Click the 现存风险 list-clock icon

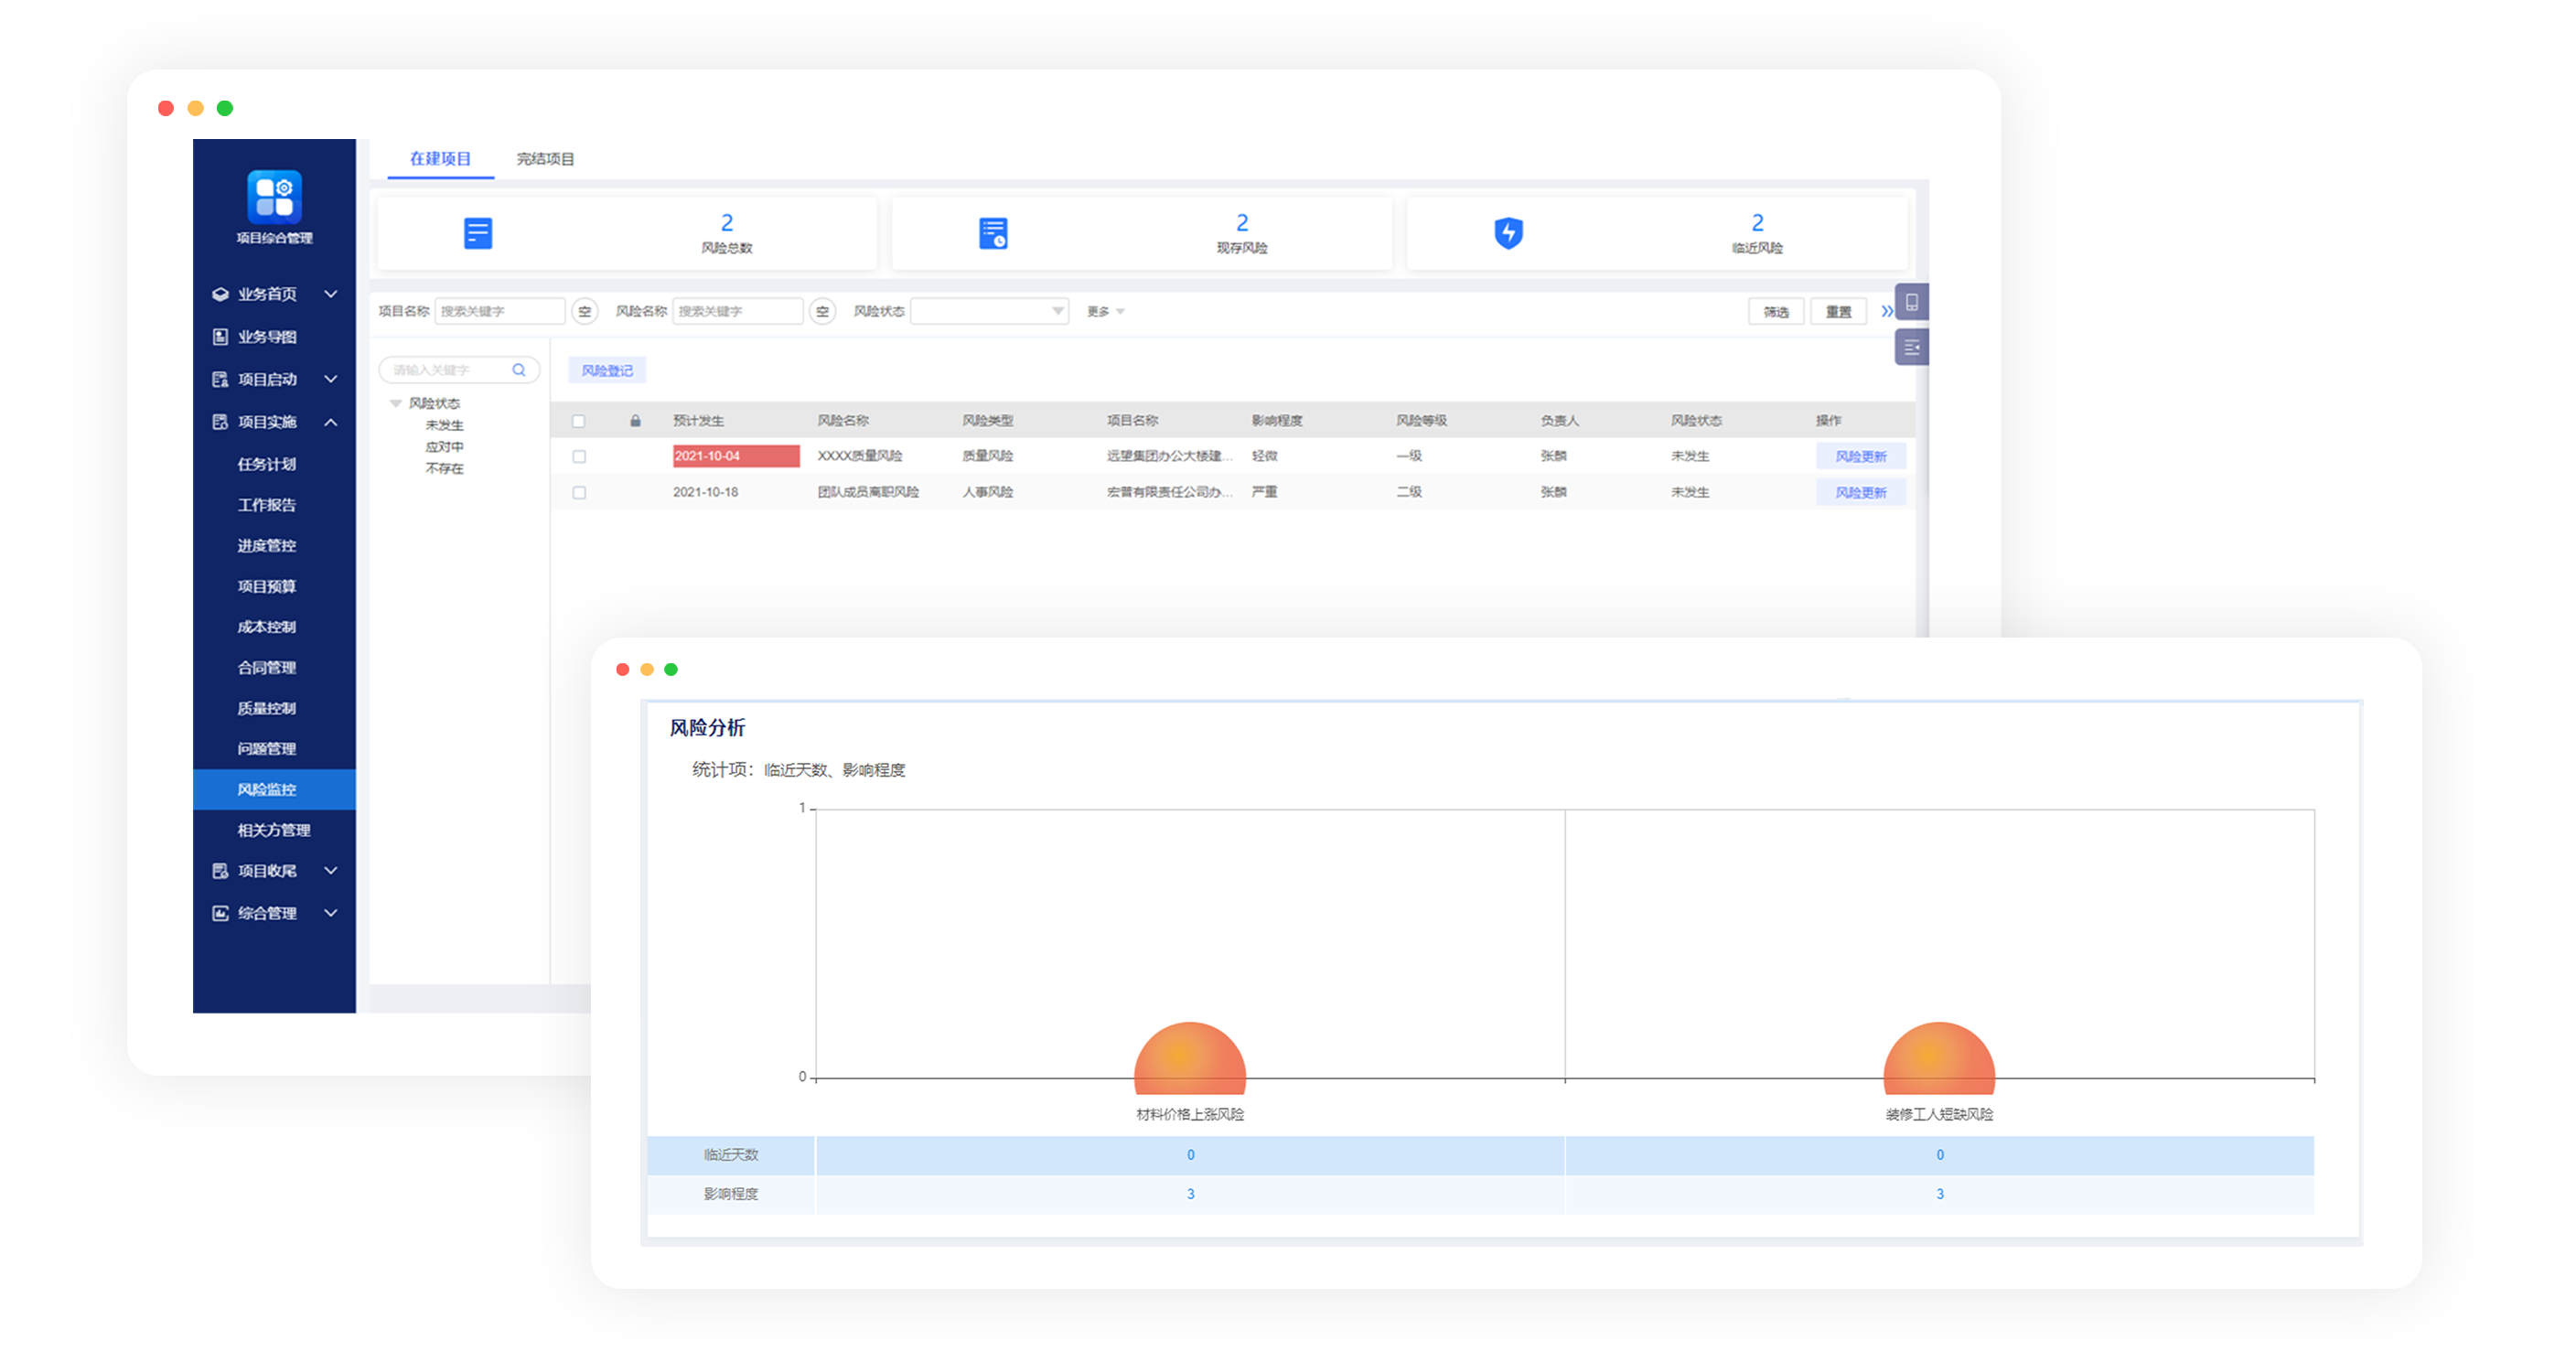click(993, 233)
